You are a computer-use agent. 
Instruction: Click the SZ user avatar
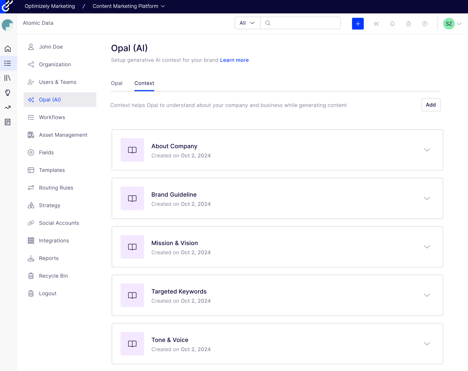[x=449, y=23]
